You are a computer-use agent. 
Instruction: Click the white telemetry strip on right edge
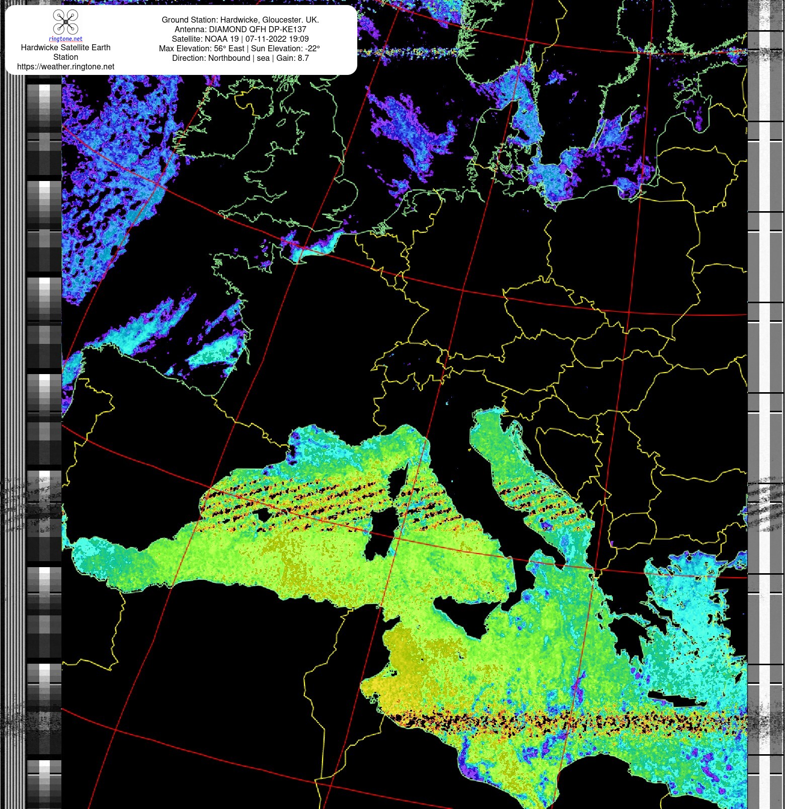tap(764, 402)
